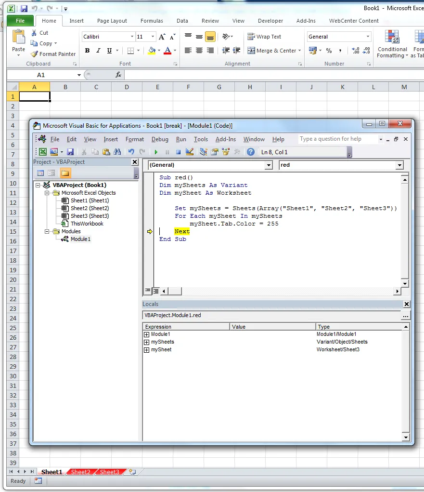Open the (General) object dropdown
The width and height of the screenshot is (424, 492).
[x=269, y=165]
